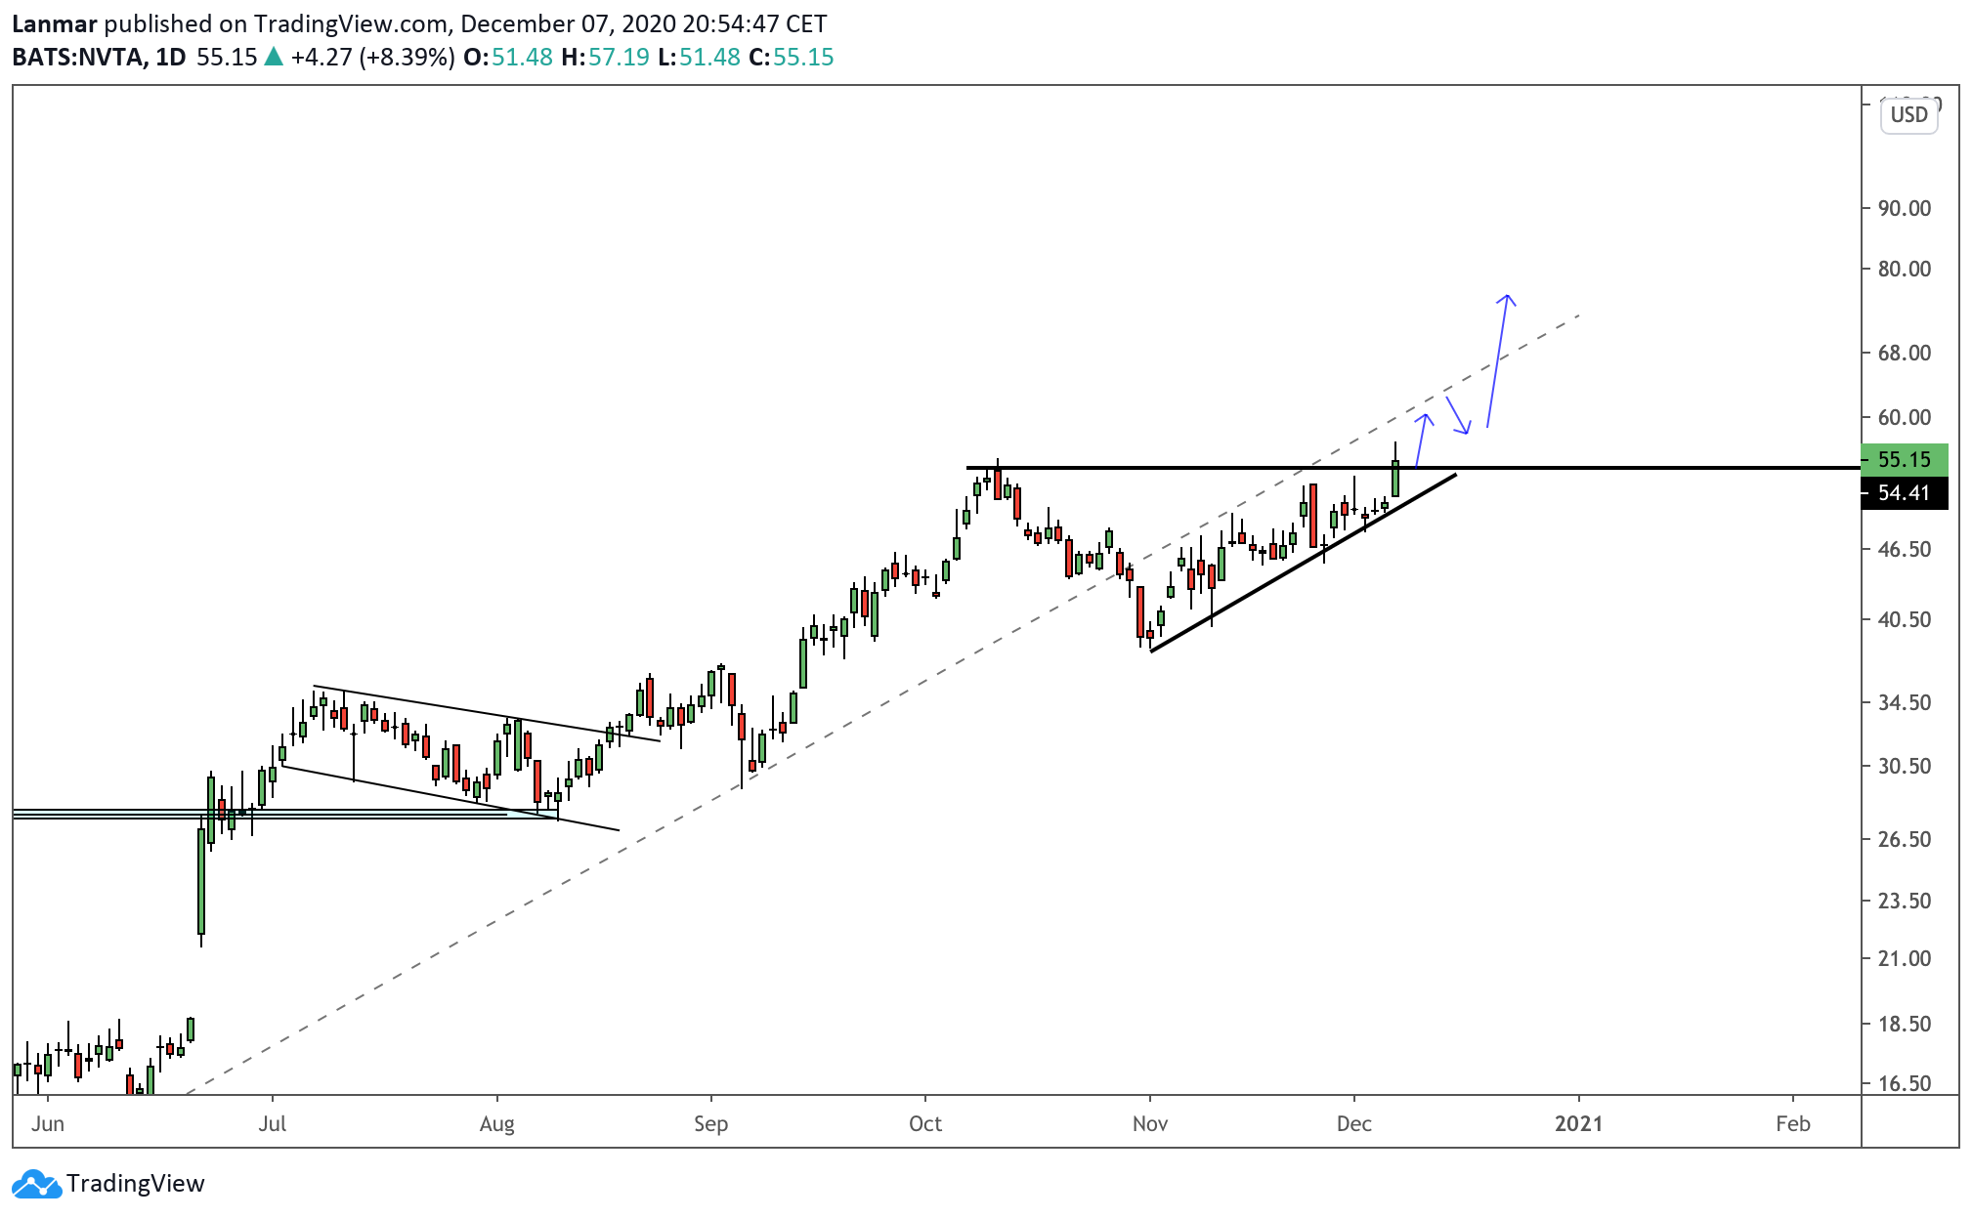Click the TradingView cloud logo icon
This screenshot has height=1219, width=1972.
point(36,1184)
